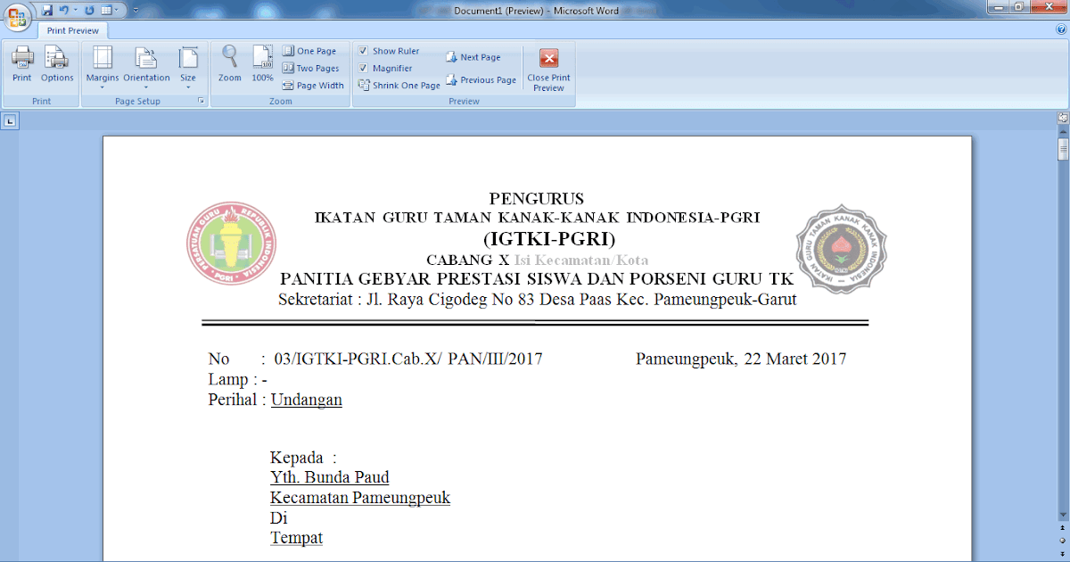Switch view to One Page

point(309,52)
